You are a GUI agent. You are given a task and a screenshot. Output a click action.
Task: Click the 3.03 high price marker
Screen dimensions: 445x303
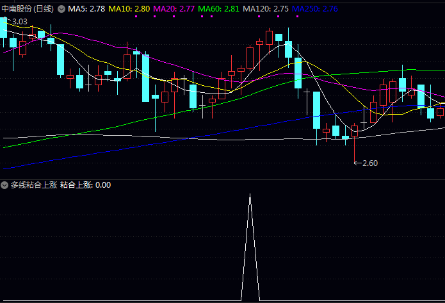[x=19, y=22]
